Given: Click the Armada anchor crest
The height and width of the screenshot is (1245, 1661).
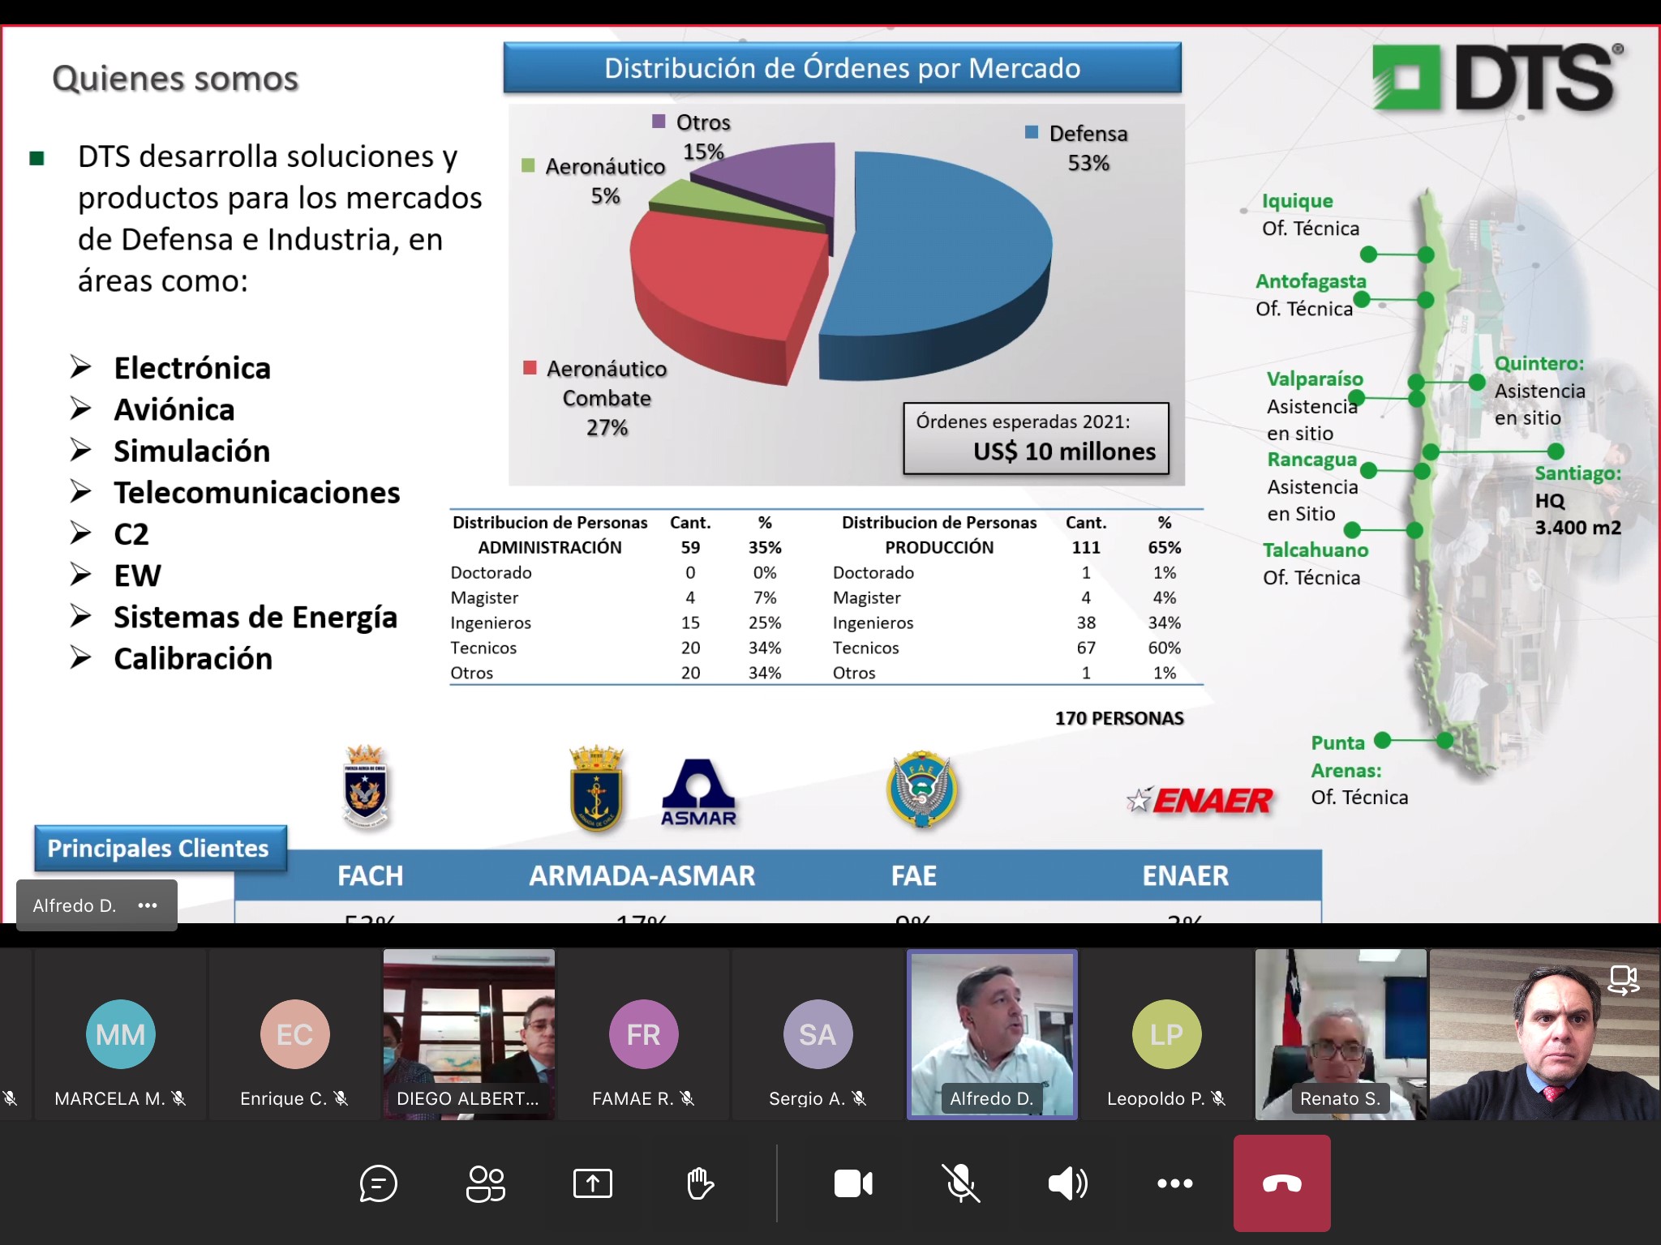Looking at the screenshot, I should pos(596,789).
